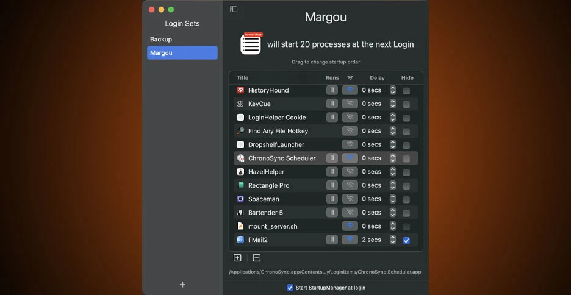This screenshot has height=295, width=571.
Task: Select the DropshelfLauncher row title
Action: point(276,144)
